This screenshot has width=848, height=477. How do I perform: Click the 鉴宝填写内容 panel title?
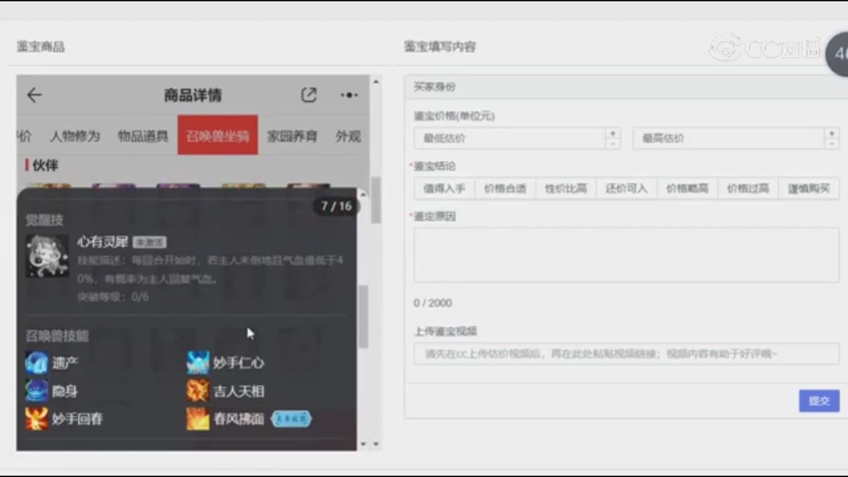[x=440, y=46]
